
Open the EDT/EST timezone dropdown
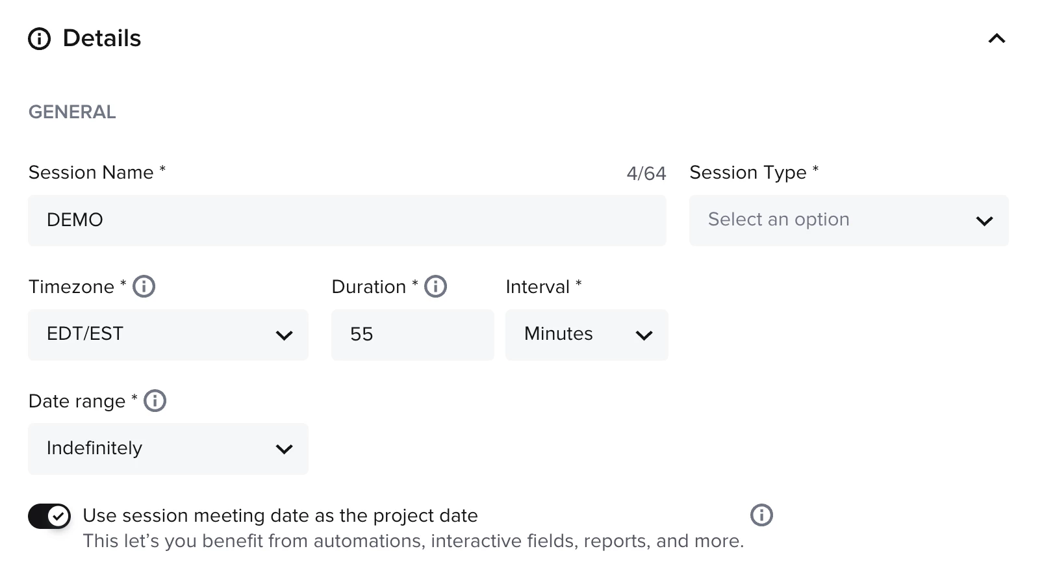168,335
